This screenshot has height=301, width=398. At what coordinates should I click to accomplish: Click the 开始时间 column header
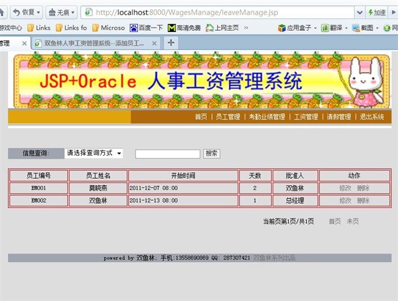click(x=184, y=176)
